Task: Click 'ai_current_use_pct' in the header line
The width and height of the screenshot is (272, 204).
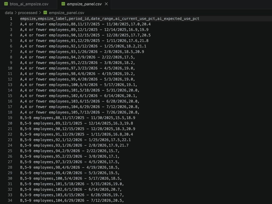Action: pyautogui.click(x=135, y=18)
